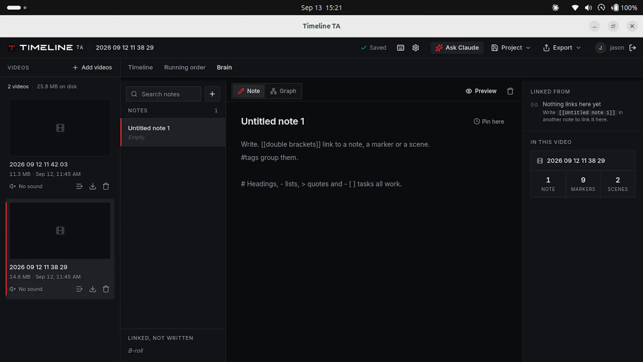Viewport: 643px width, 362px height.
Task: Open the Export dropdown menu
Action: click(562, 47)
